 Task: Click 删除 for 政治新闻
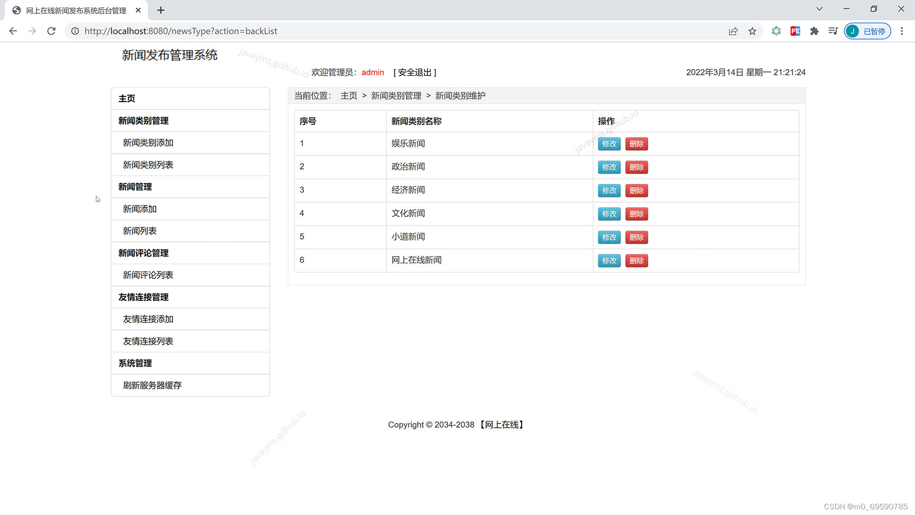637,167
